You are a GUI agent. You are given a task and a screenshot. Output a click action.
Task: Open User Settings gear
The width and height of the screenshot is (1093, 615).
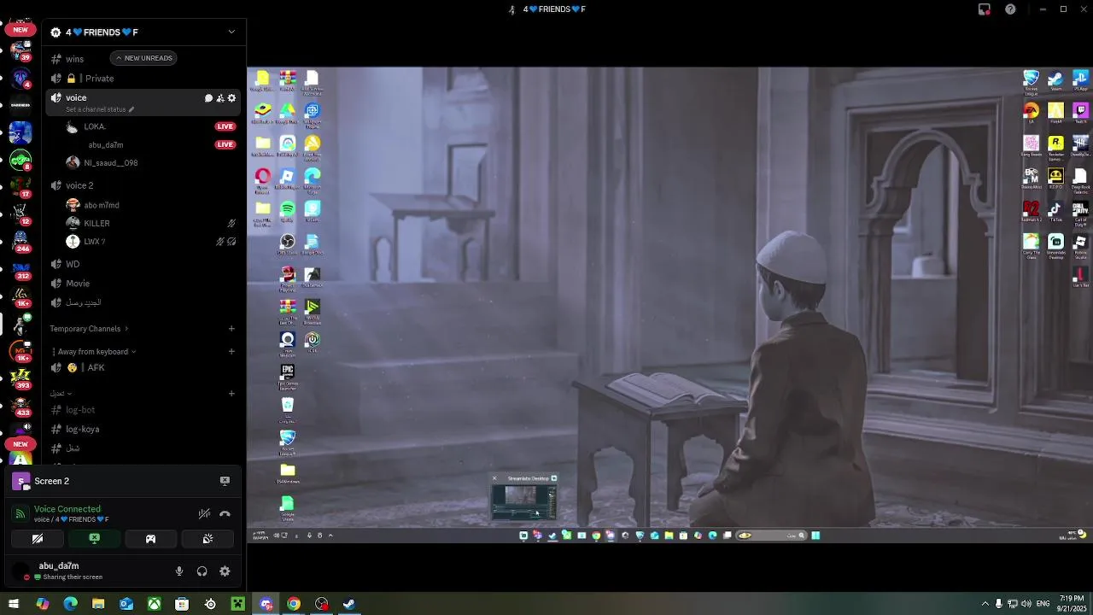pos(225,571)
